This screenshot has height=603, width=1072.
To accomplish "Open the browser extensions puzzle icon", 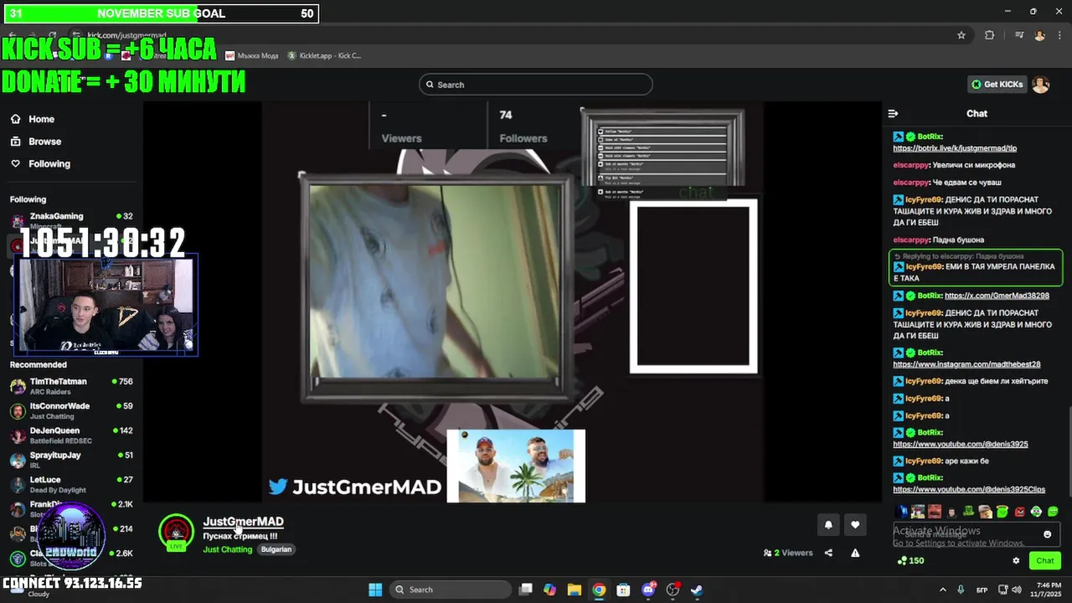I will [x=989, y=35].
